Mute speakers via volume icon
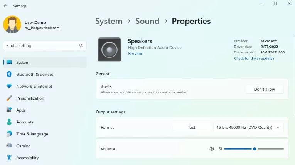 tap(211, 149)
